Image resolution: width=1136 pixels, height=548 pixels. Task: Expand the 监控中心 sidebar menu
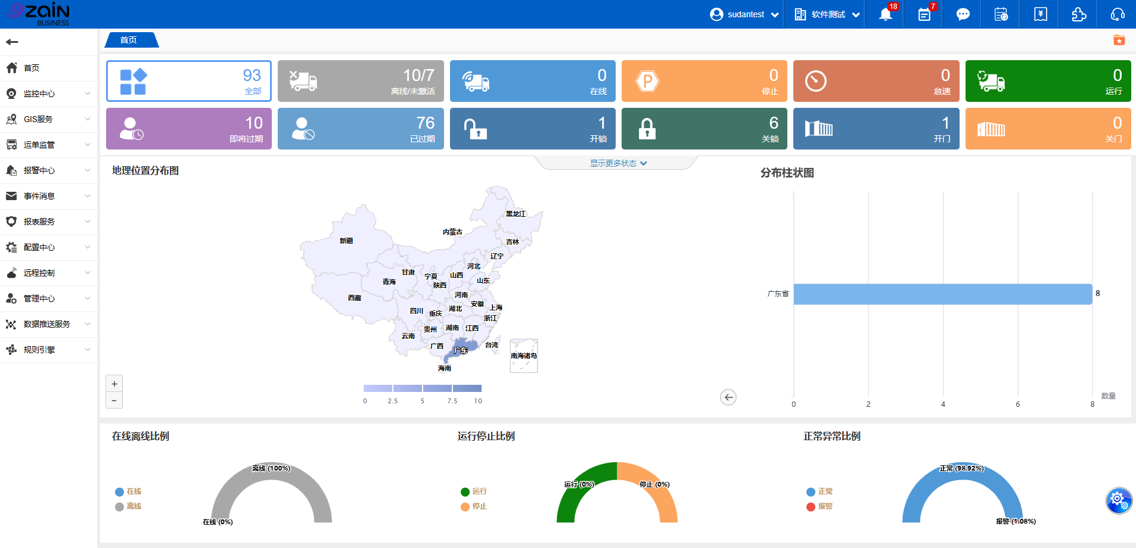click(x=48, y=94)
